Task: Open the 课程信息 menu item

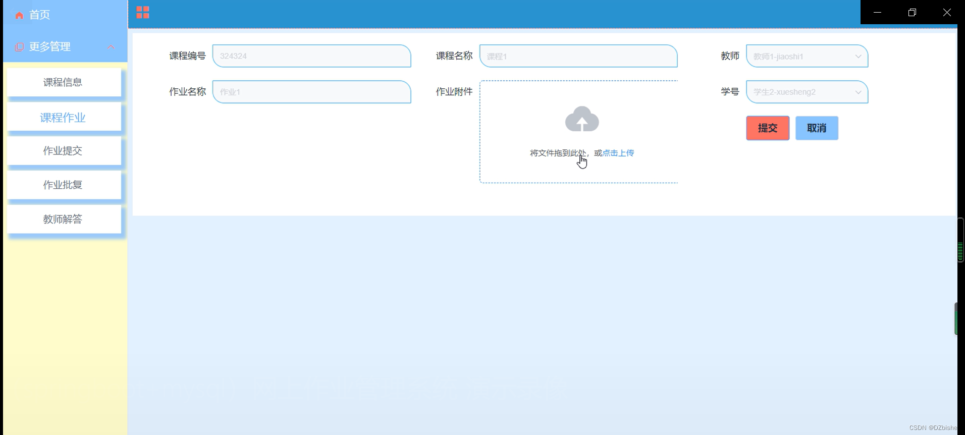Action: click(x=64, y=82)
